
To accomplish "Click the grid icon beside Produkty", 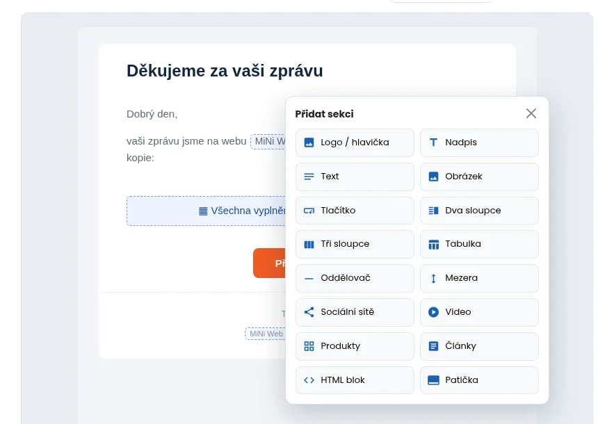I will pyautogui.click(x=309, y=346).
